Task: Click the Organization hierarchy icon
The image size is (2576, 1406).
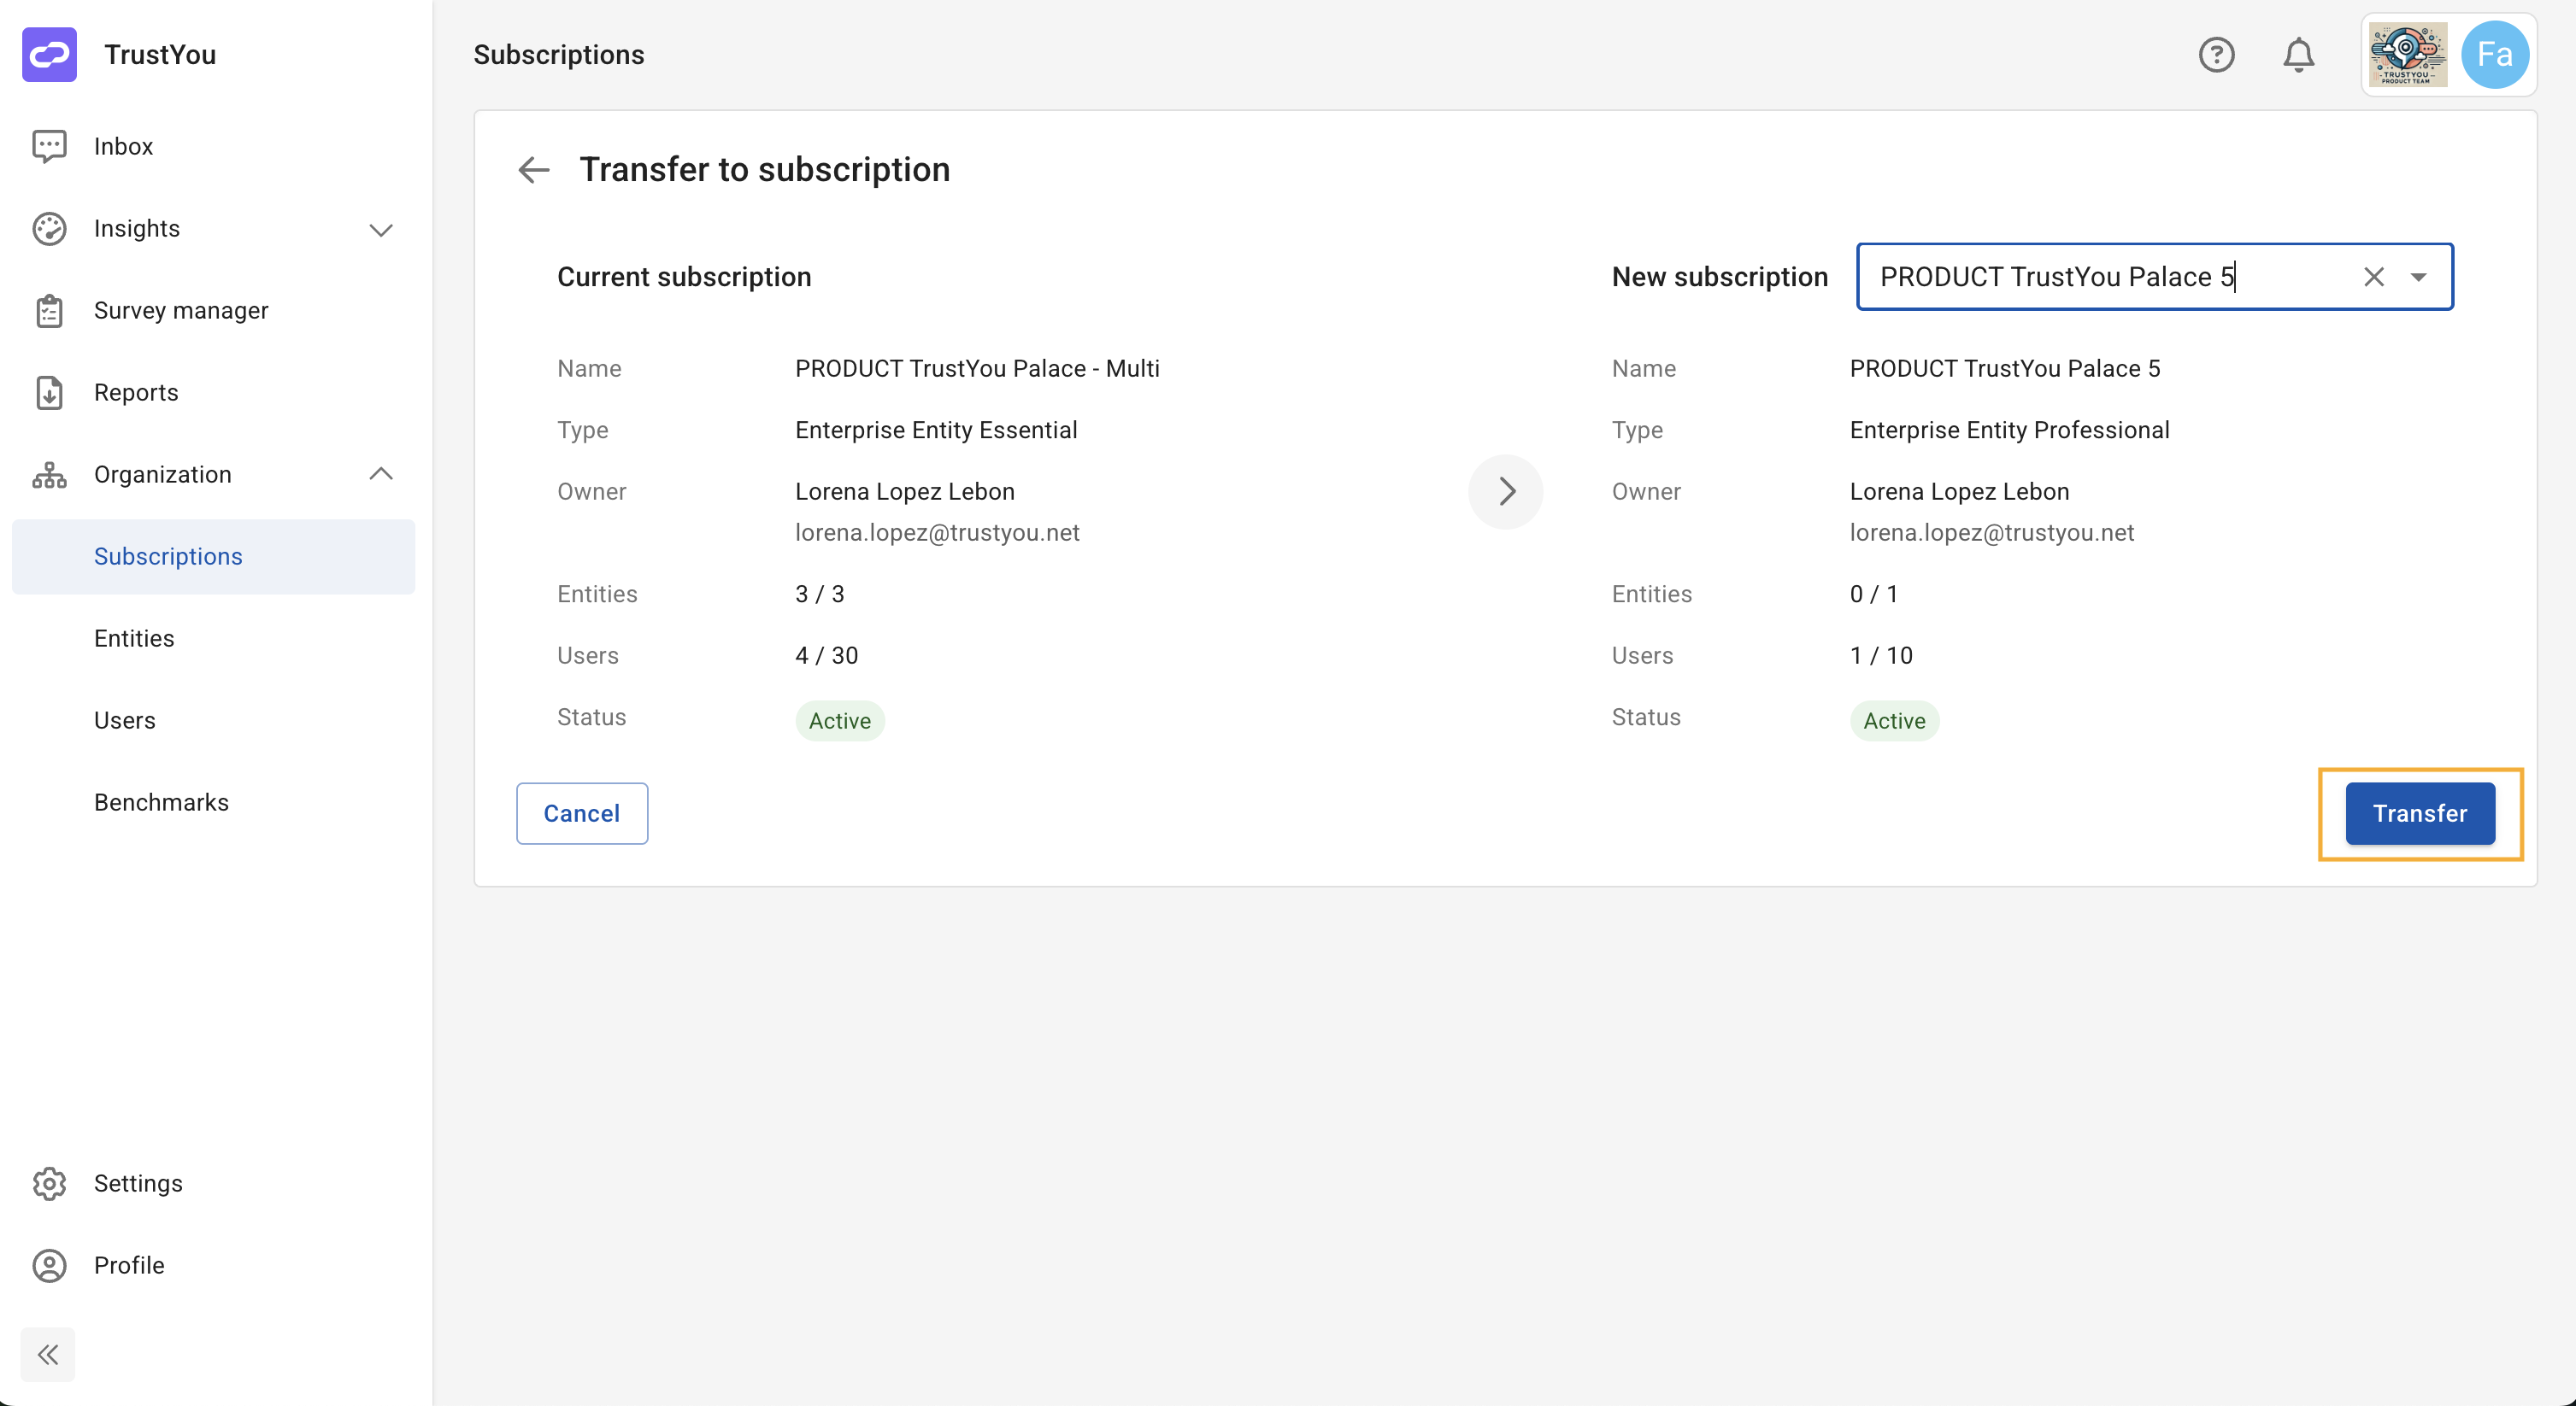Action: (x=49, y=475)
